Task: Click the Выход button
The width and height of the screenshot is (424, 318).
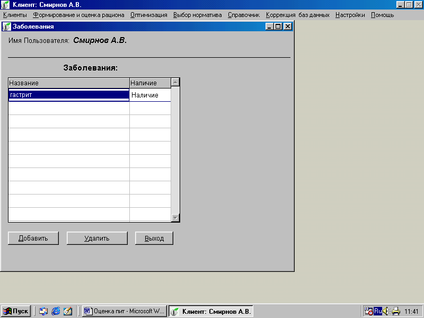Action: (x=154, y=238)
